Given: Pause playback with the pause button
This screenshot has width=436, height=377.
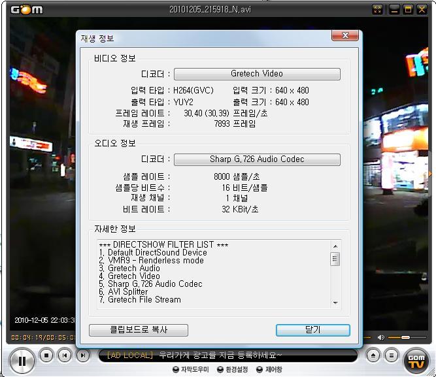Looking at the screenshot, I should pos(22,361).
